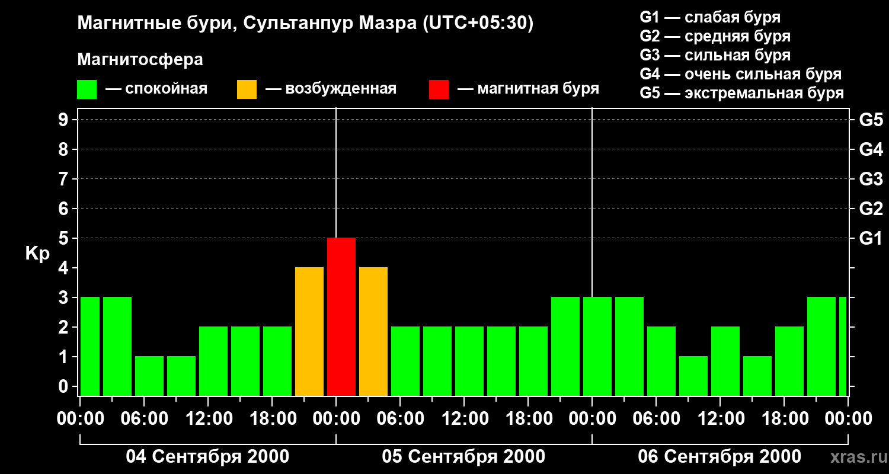Select the orange bar after the red bar

point(373,332)
